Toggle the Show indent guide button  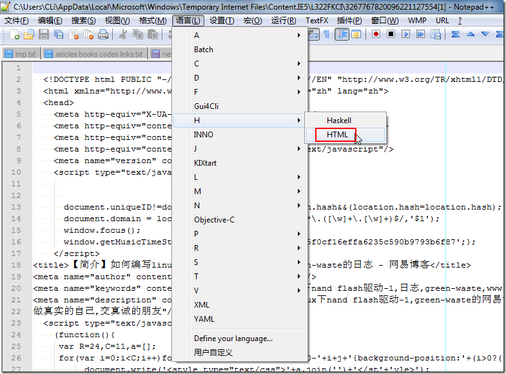click(x=342, y=34)
